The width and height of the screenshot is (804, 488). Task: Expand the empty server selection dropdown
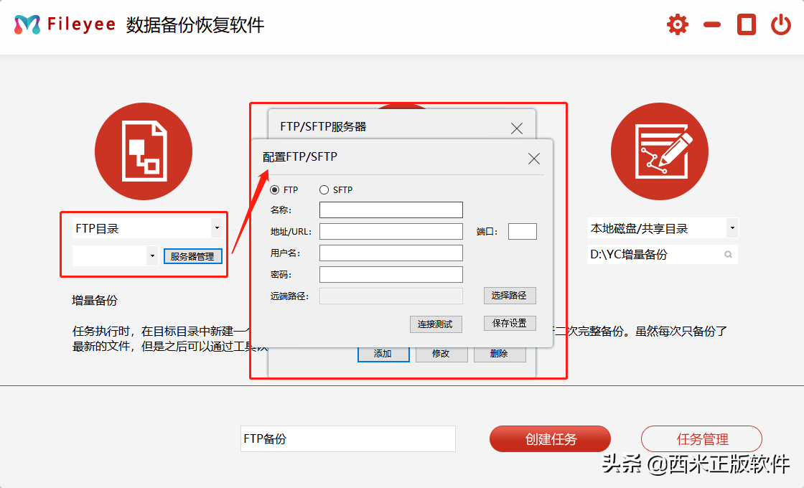pos(152,255)
